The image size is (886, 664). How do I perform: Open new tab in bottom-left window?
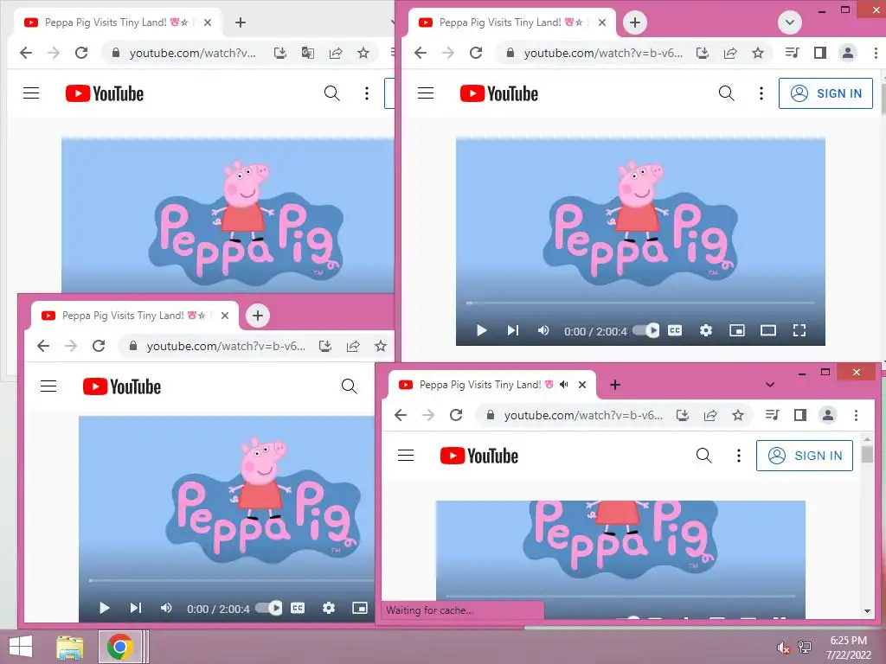[x=258, y=316]
